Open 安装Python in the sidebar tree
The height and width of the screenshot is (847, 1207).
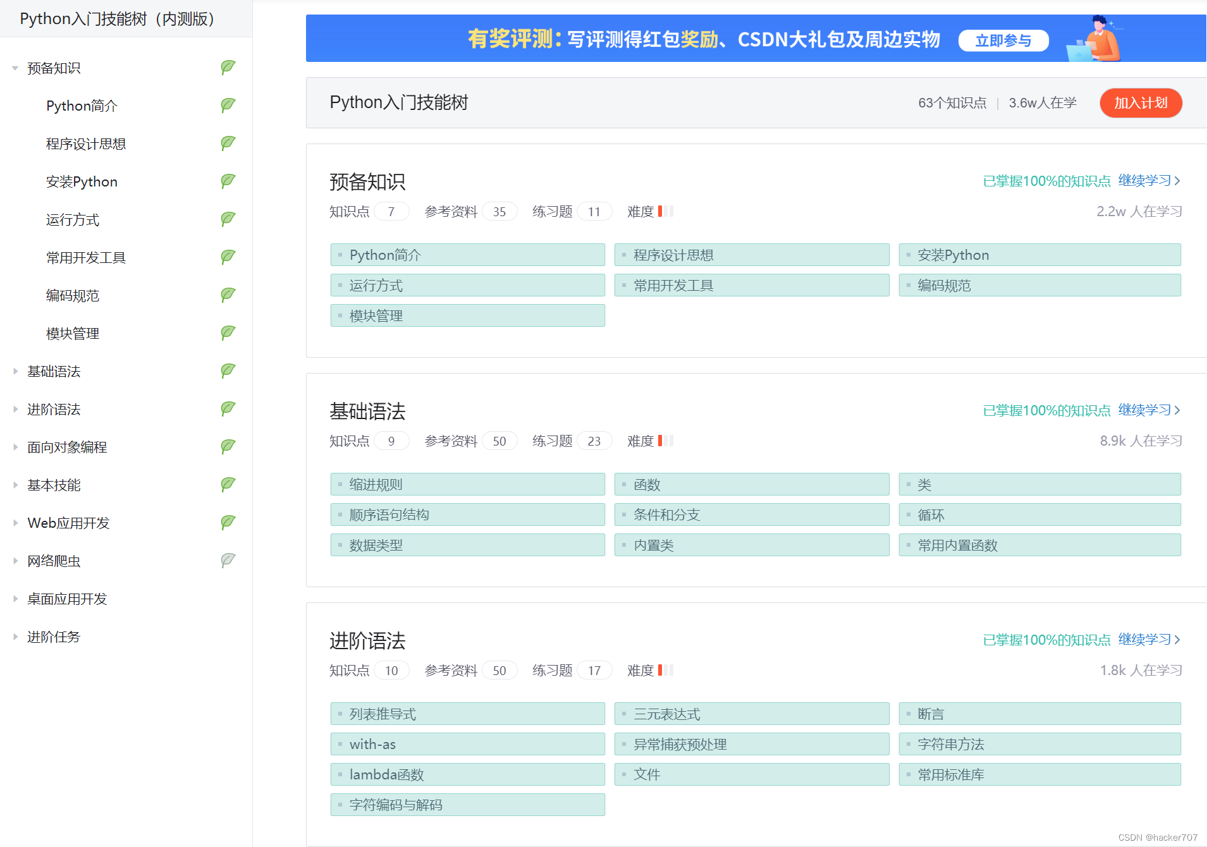point(82,181)
